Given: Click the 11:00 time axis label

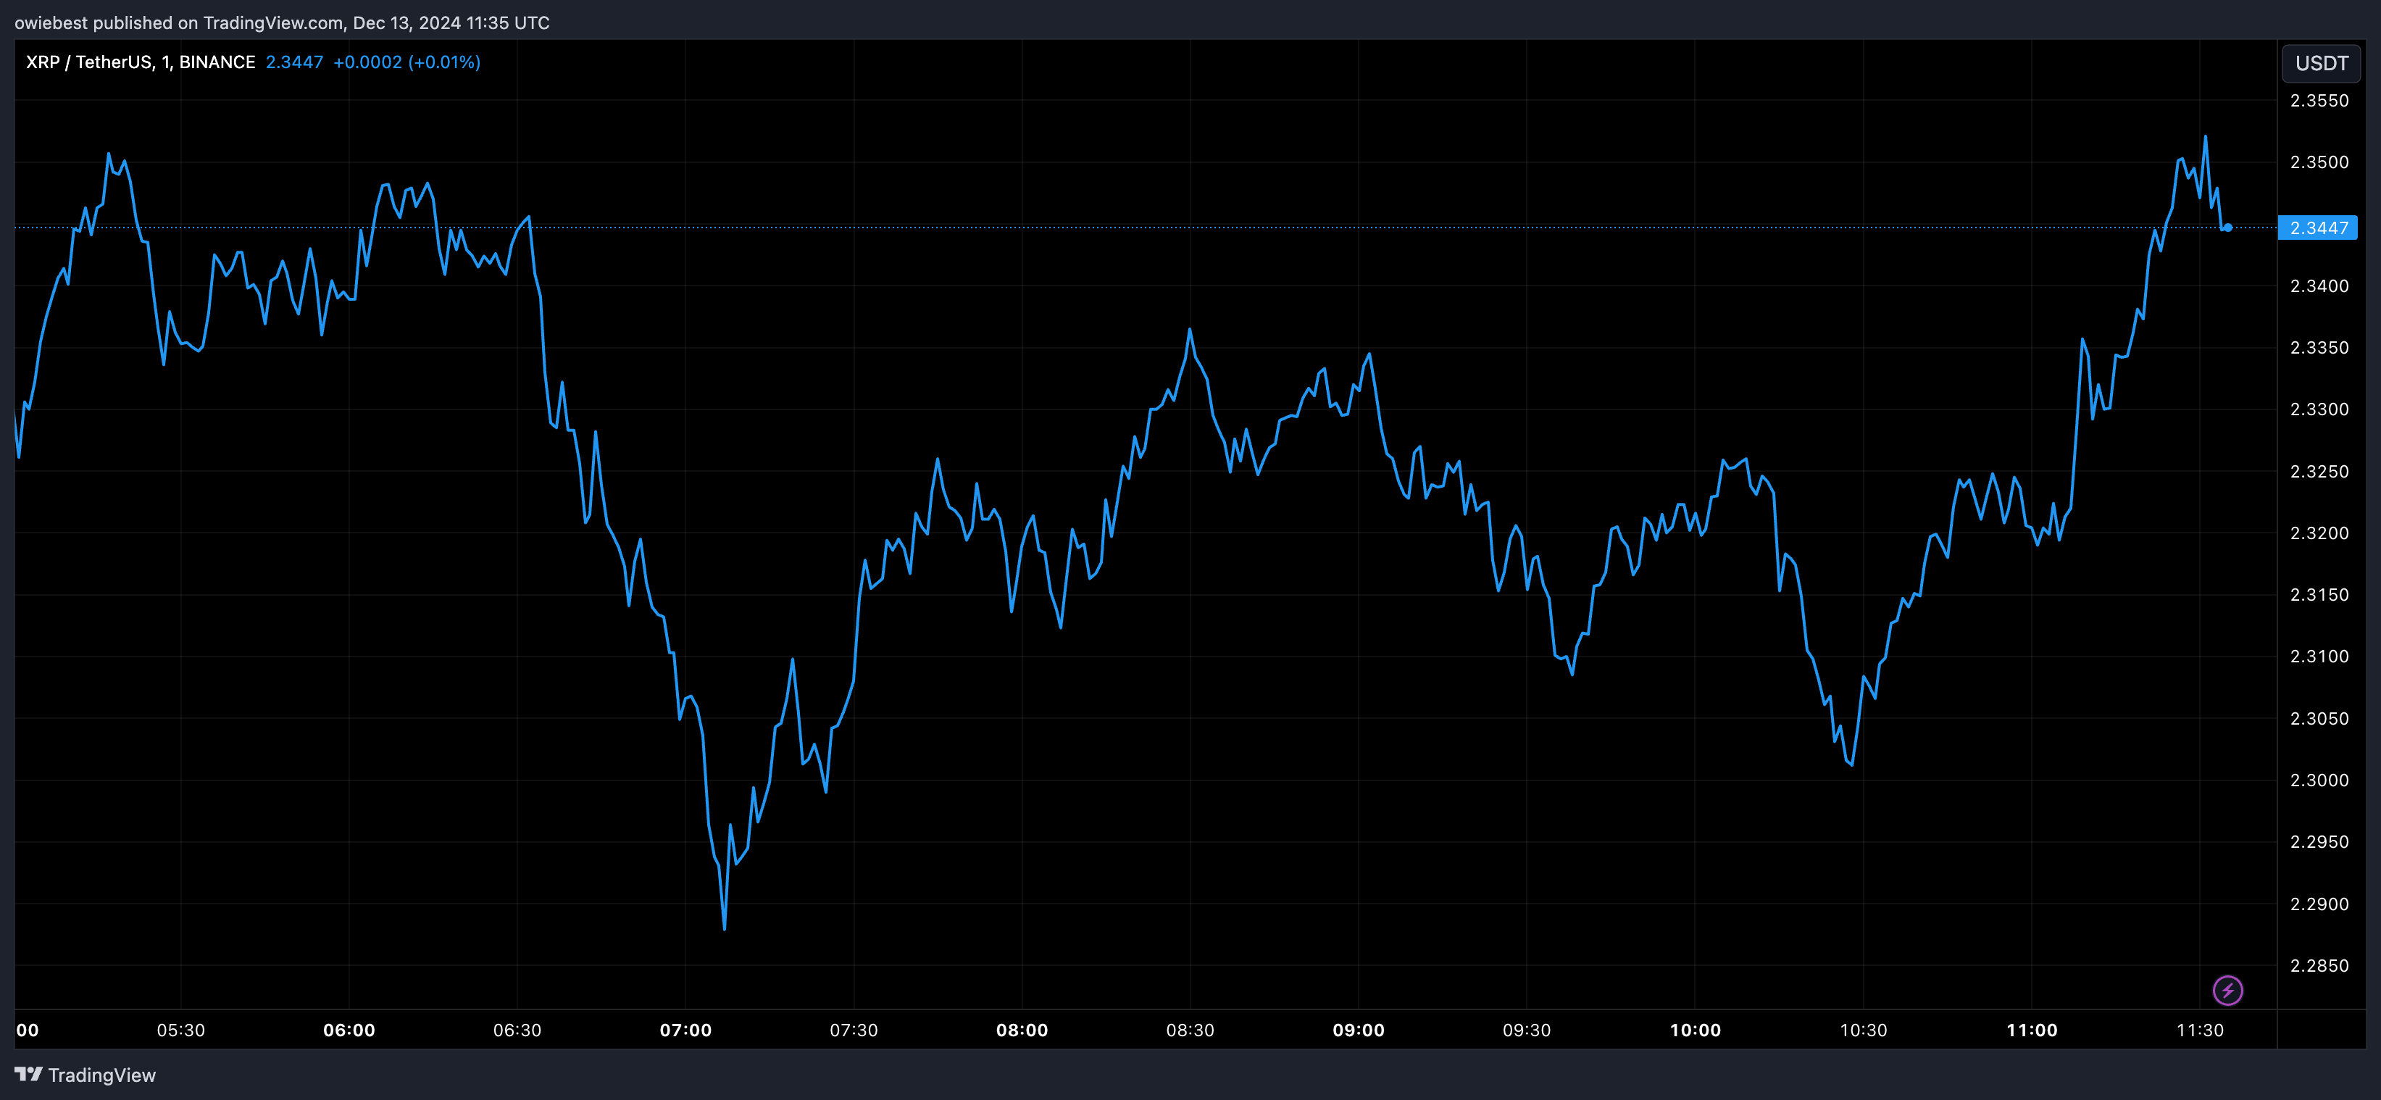Looking at the screenshot, I should pyautogui.click(x=2032, y=1030).
